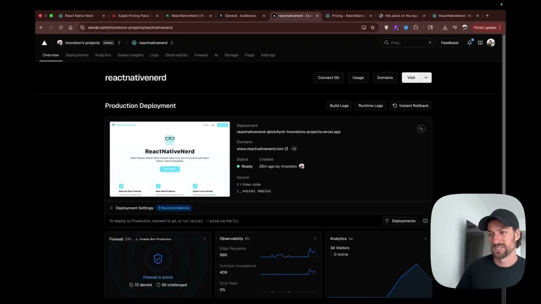Screen dimensions: 541x304
Task: Switch to the Deployments tab
Action: click(77, 55)
